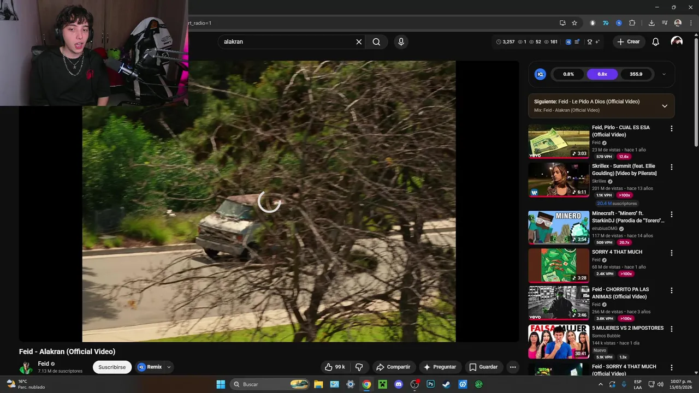Bookmark this page with star icon
The height and width of the screenshot is (393, 699).
pos(574,23)
